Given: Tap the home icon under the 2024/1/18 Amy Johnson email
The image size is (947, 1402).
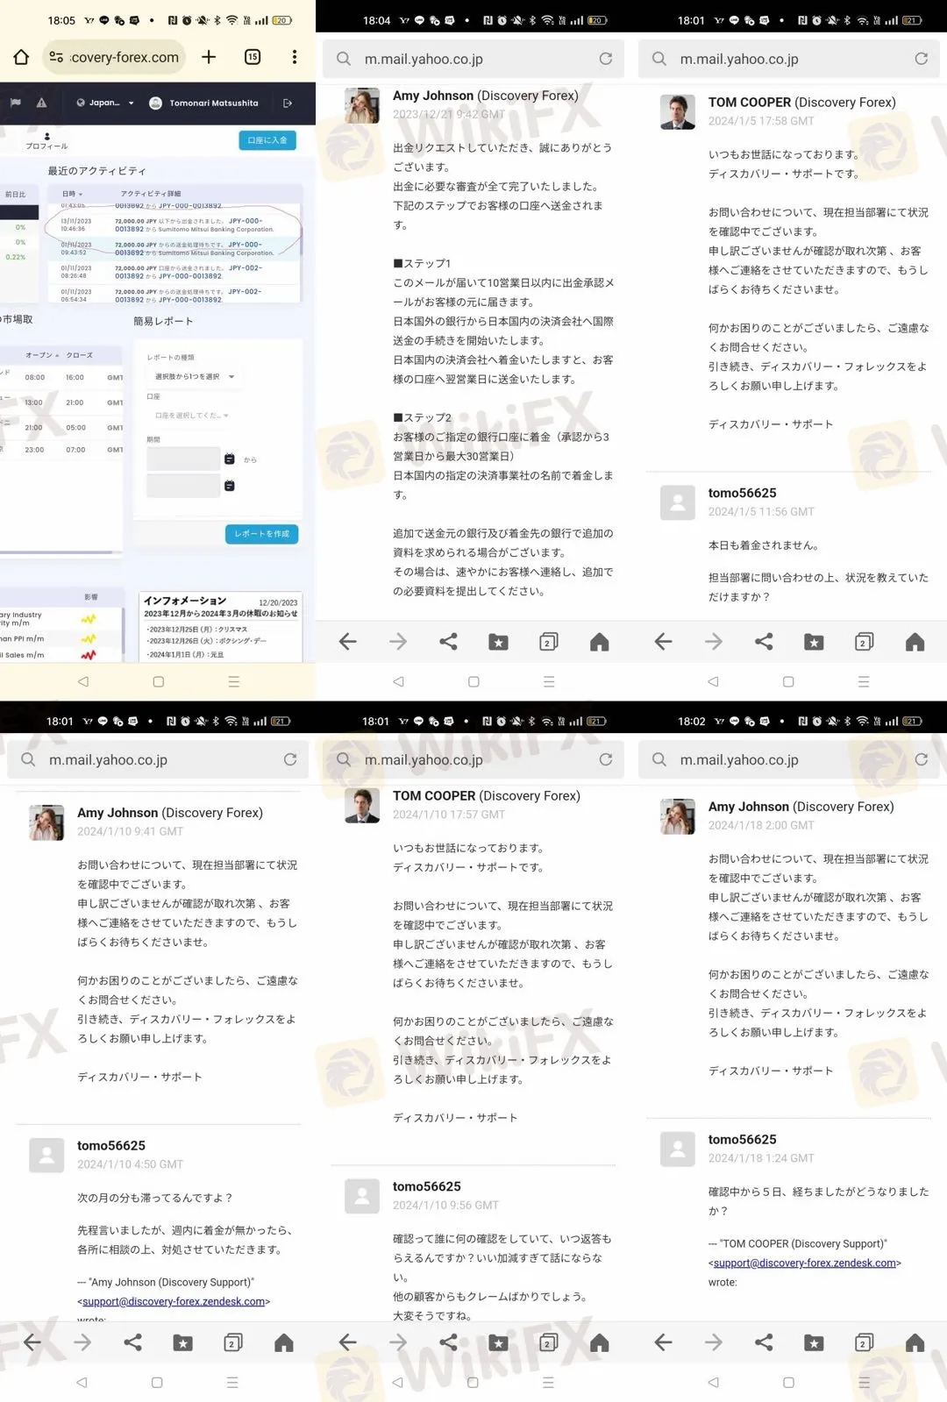Looking at the screenshot, I should tap(915, 1342).
